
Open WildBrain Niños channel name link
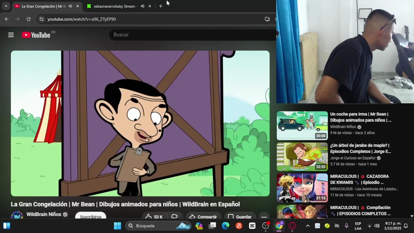tap(44, 214)
